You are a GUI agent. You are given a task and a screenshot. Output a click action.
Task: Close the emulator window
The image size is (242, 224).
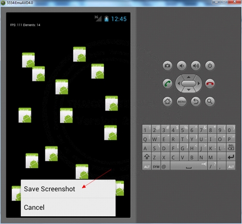click(235, 2)
